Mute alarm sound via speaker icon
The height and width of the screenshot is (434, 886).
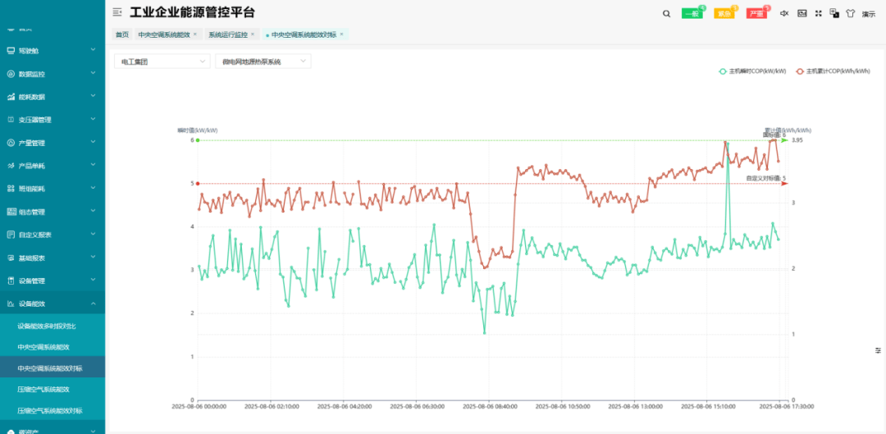click(783, 13)
